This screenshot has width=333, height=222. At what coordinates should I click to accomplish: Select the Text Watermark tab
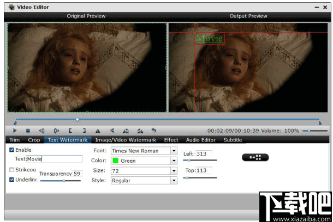point(68,140)
